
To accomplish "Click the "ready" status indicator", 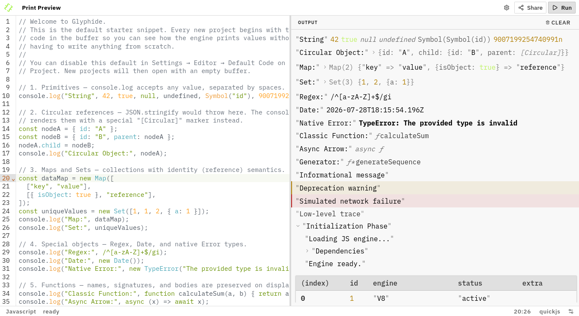I will point(51,311).
